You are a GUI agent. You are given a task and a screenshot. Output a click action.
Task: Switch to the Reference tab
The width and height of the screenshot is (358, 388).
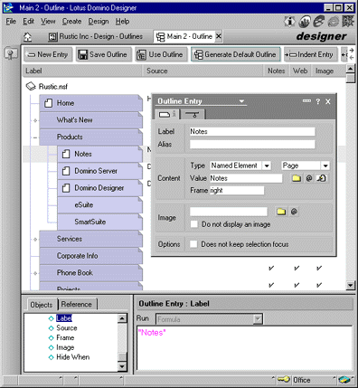pyautogui.click(x=77, y=304)
